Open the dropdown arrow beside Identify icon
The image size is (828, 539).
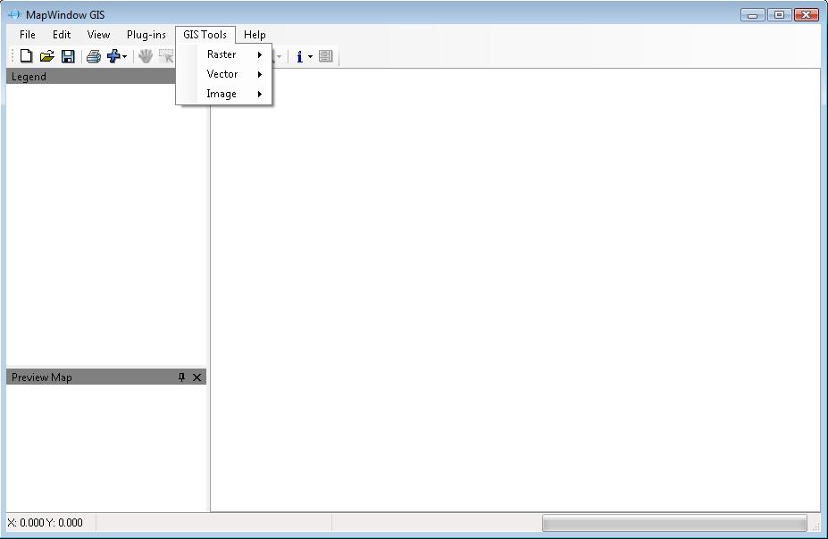311,57
